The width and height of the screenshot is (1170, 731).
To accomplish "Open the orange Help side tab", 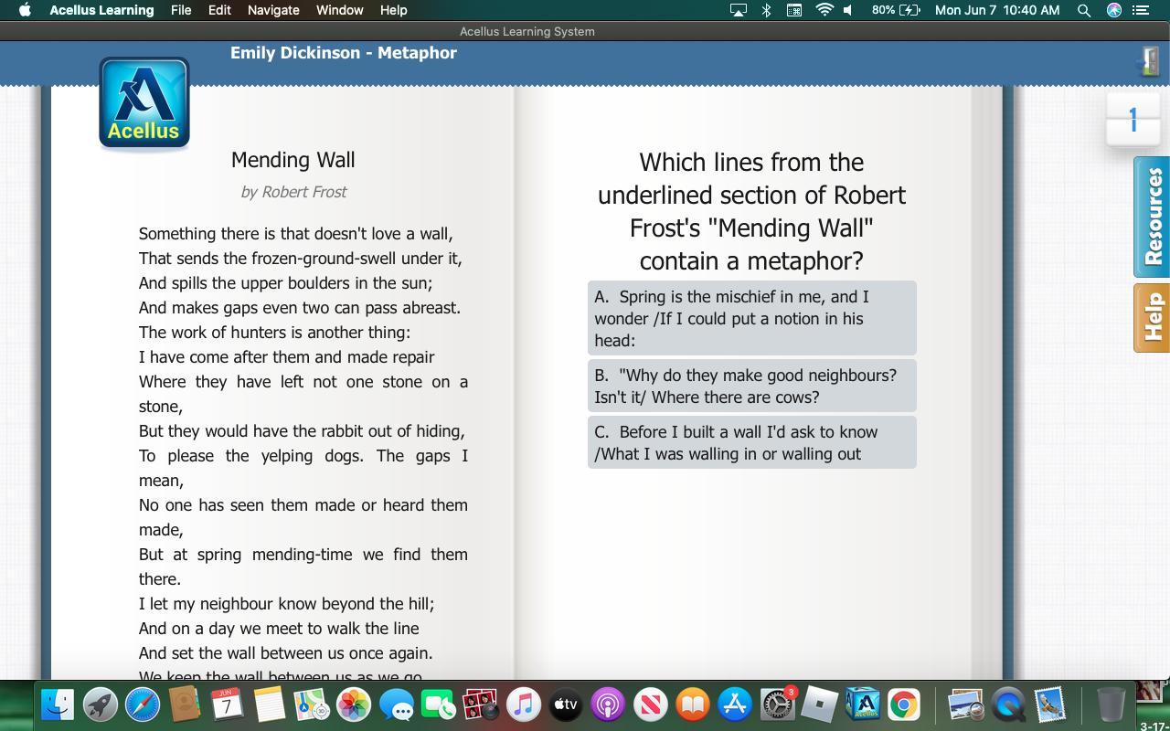I will click(1152, 317).
